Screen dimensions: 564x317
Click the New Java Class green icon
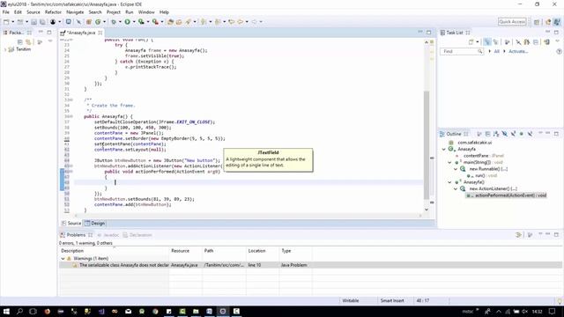[98, 22]
